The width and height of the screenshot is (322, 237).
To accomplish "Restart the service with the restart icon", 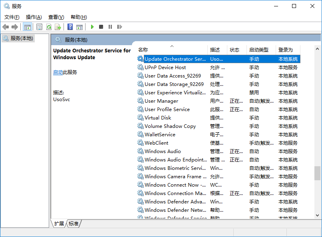I will (x=119, y=27).
